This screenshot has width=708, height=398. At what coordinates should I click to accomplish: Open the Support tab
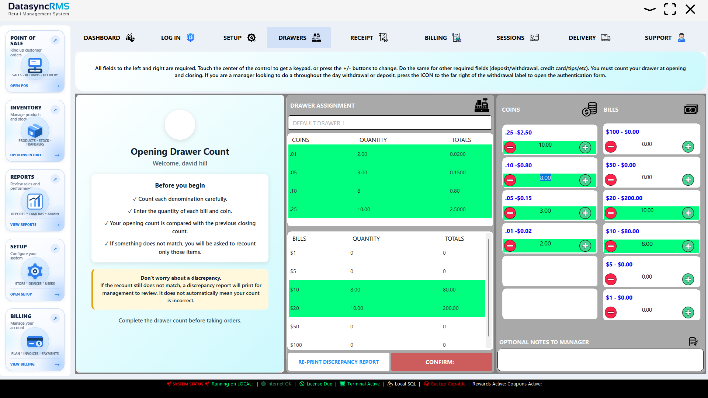pyautogui.click(x=665, y=38)
